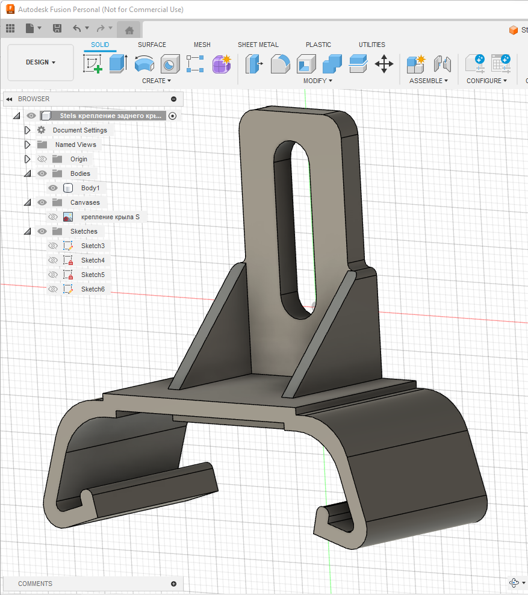Hide Body1 using its eye icon

click(x=53, y=188)
